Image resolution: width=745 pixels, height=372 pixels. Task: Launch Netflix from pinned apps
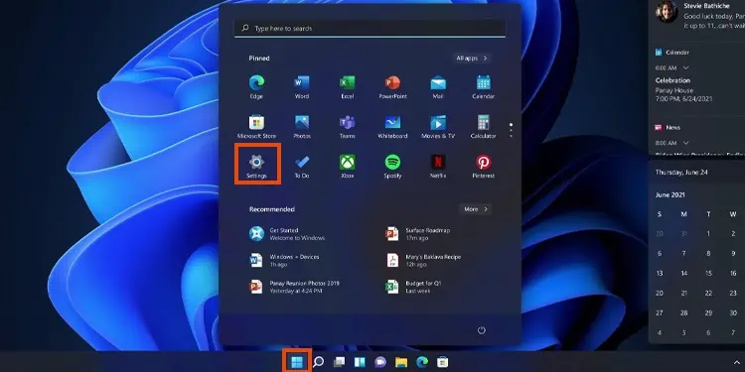coord(438,166)
